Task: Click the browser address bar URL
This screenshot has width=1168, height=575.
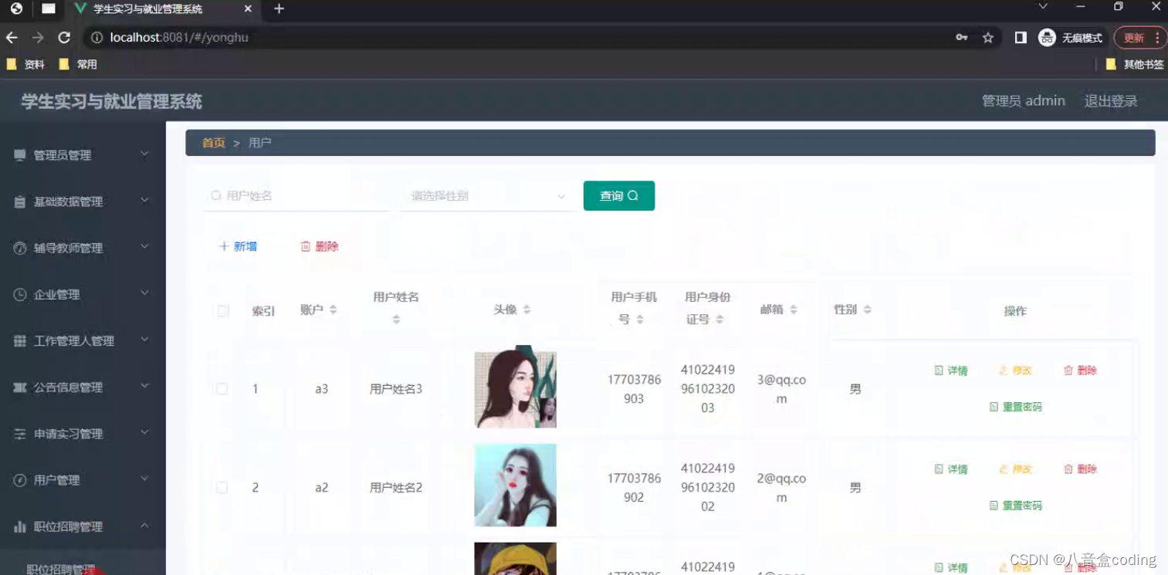Action: point(179,37)
